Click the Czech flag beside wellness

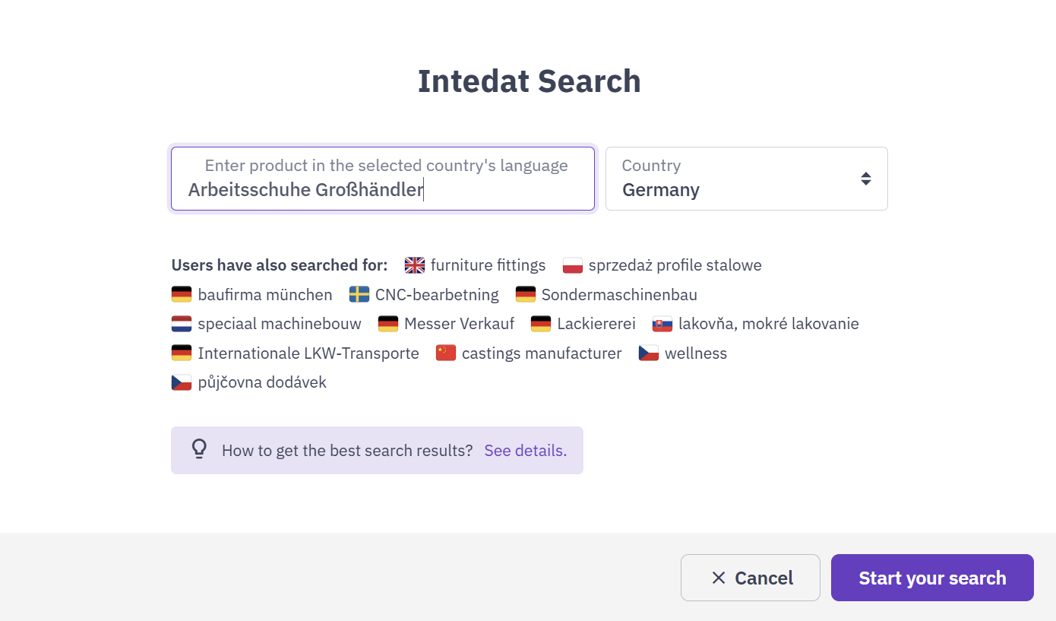[649, 353]
